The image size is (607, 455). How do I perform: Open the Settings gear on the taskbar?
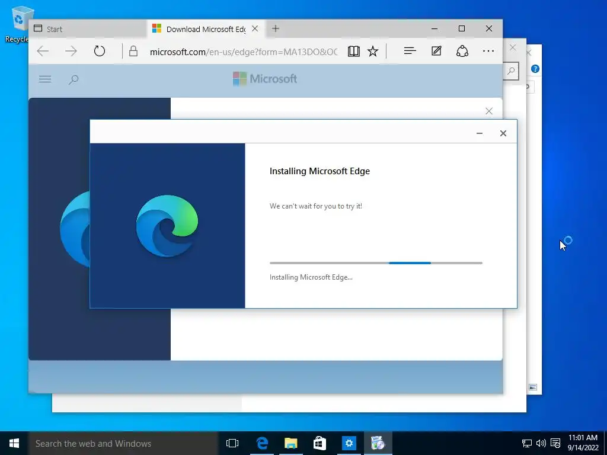(349, 443)
